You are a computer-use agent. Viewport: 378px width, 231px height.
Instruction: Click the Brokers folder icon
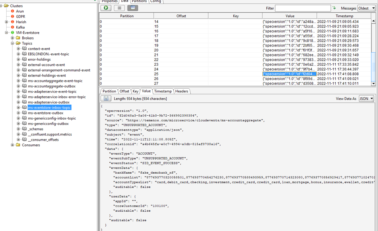(18, 38)
